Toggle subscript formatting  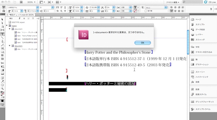[x=61, y=11]
